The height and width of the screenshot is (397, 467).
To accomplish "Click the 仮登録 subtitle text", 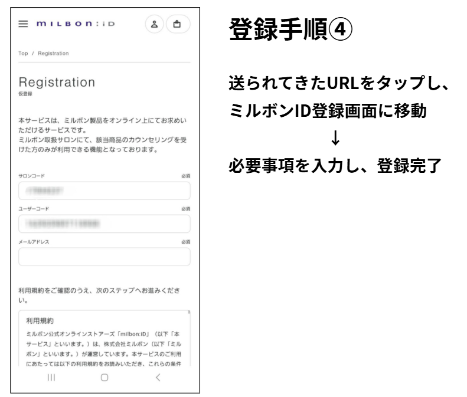I will (25, 94).
